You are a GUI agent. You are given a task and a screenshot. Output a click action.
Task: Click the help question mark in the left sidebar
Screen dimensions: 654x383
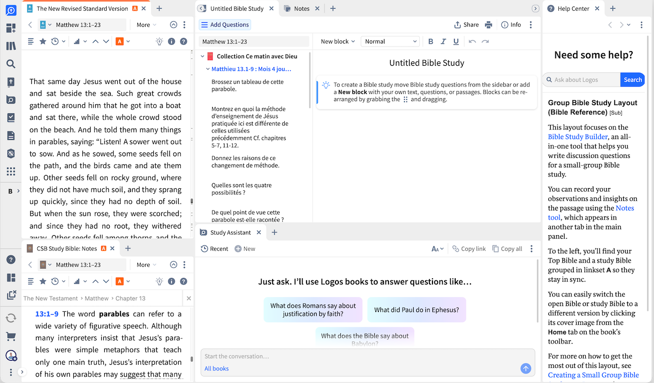tap(11, 260)
